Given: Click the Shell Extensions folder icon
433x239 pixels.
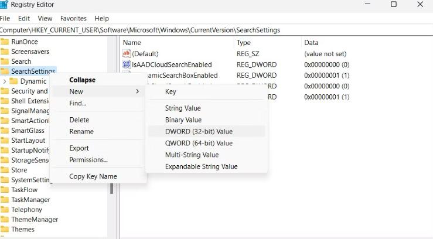Looking at the screenshot, I should click(5, 101).
